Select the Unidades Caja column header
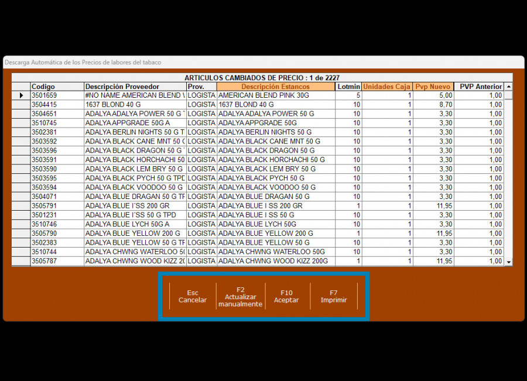Image resolution: width=527 pixels, height=381 pixels. (386, 87)
